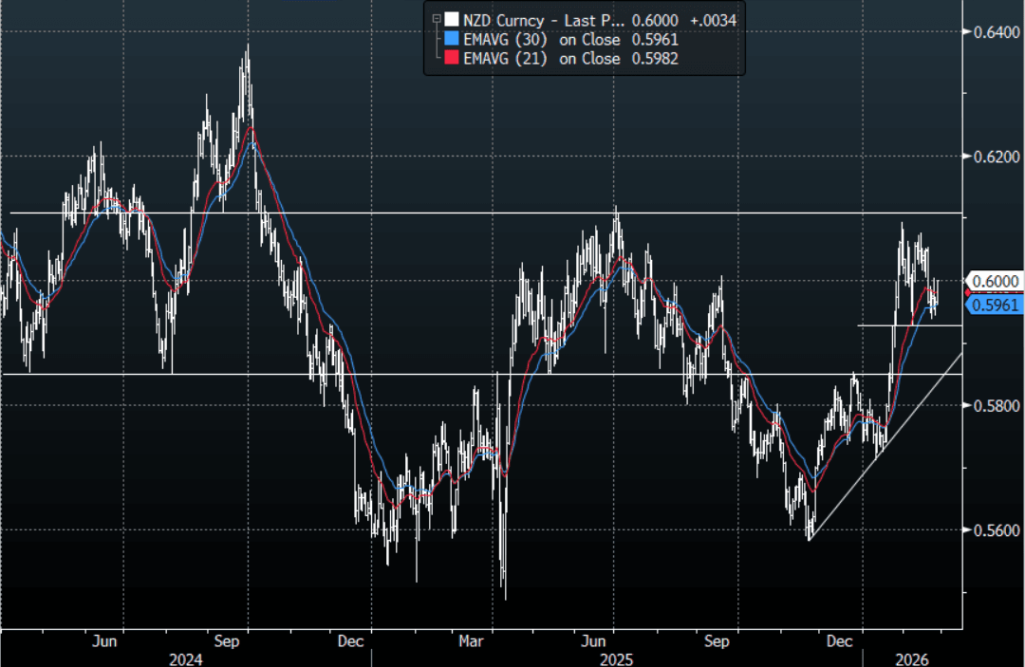Click the white NZD Curncy color swatch

[452, 19]
